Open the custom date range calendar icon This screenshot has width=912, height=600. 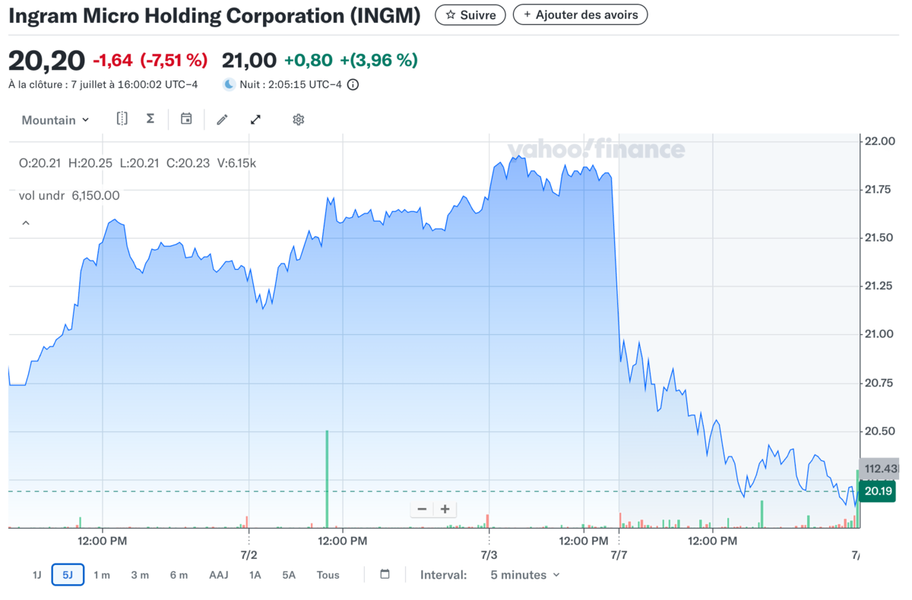[x=385, y=574]
